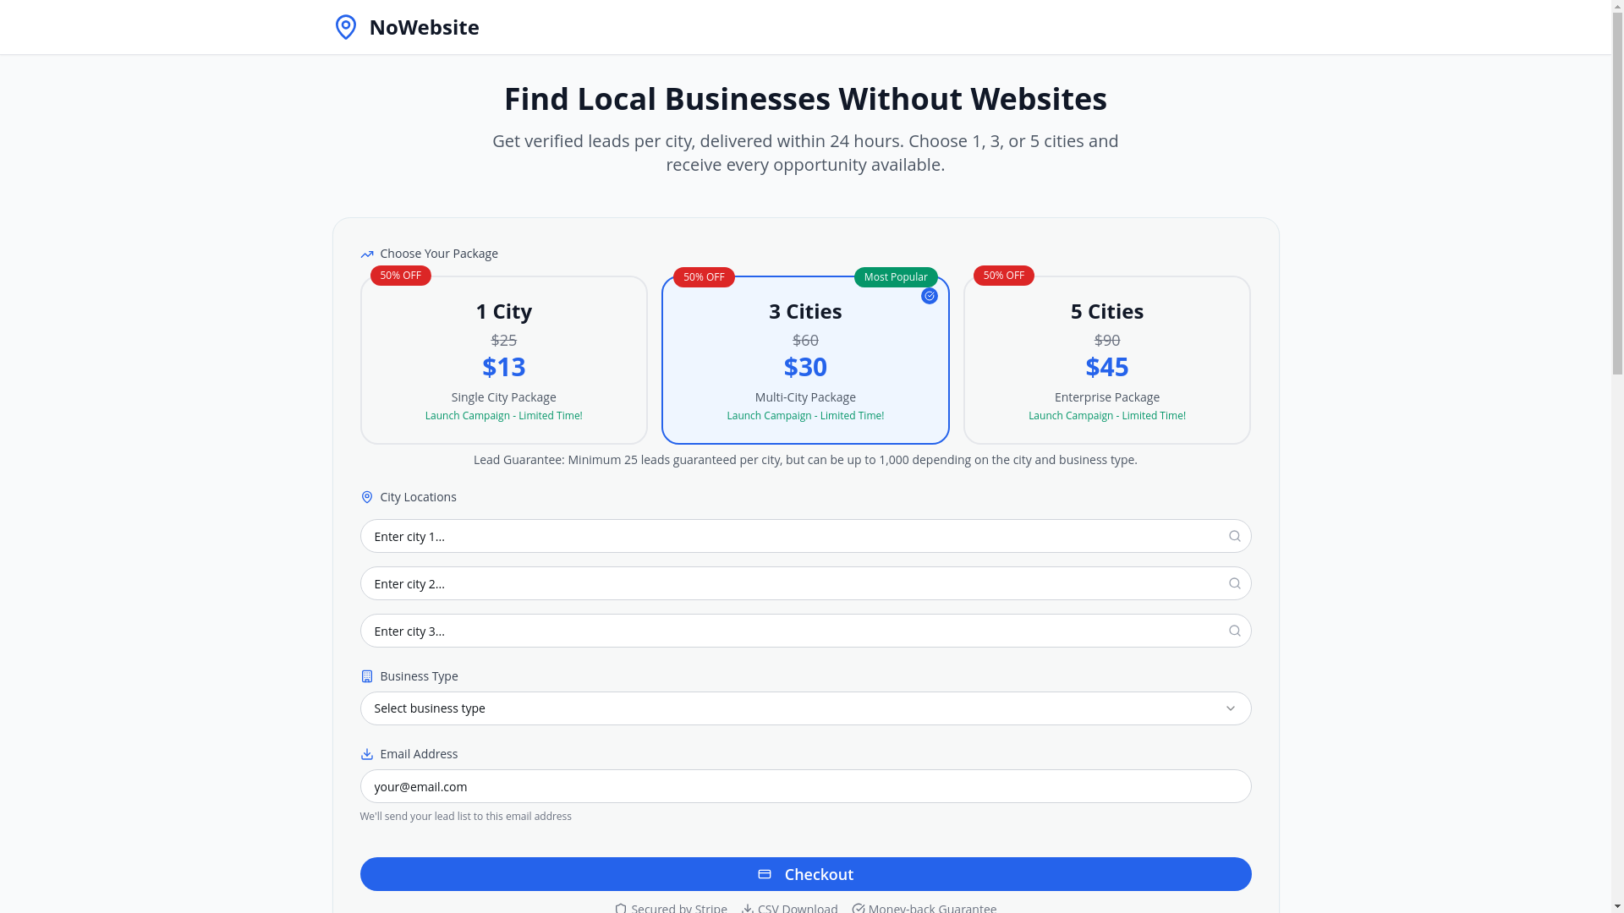Viewport: 1624px width, 913px height.
Task: Click the $45 price text
Action: (x=1107, y=367)
